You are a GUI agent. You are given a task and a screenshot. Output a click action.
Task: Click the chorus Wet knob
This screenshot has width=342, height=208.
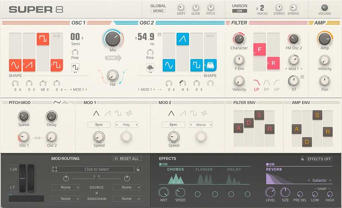(x=163, y=192)
